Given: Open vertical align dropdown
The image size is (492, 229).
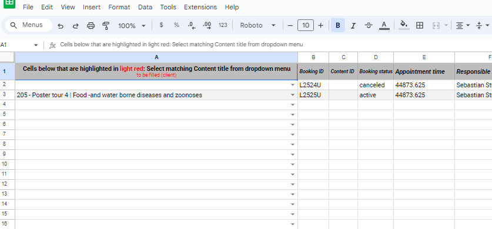Looking at the screenshot, I should [483, 25].
